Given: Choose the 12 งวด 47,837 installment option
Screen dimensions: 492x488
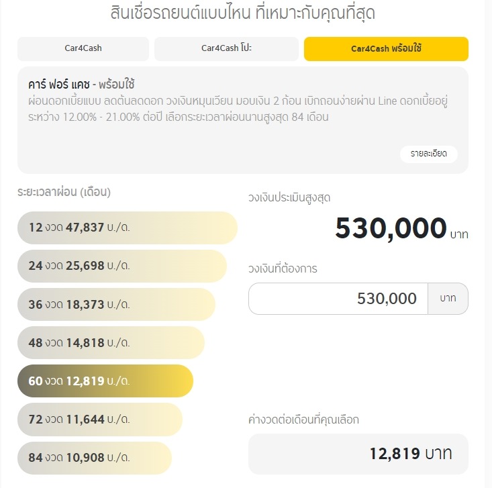Looking at the screenshot, I should click(x=128, y=228).
